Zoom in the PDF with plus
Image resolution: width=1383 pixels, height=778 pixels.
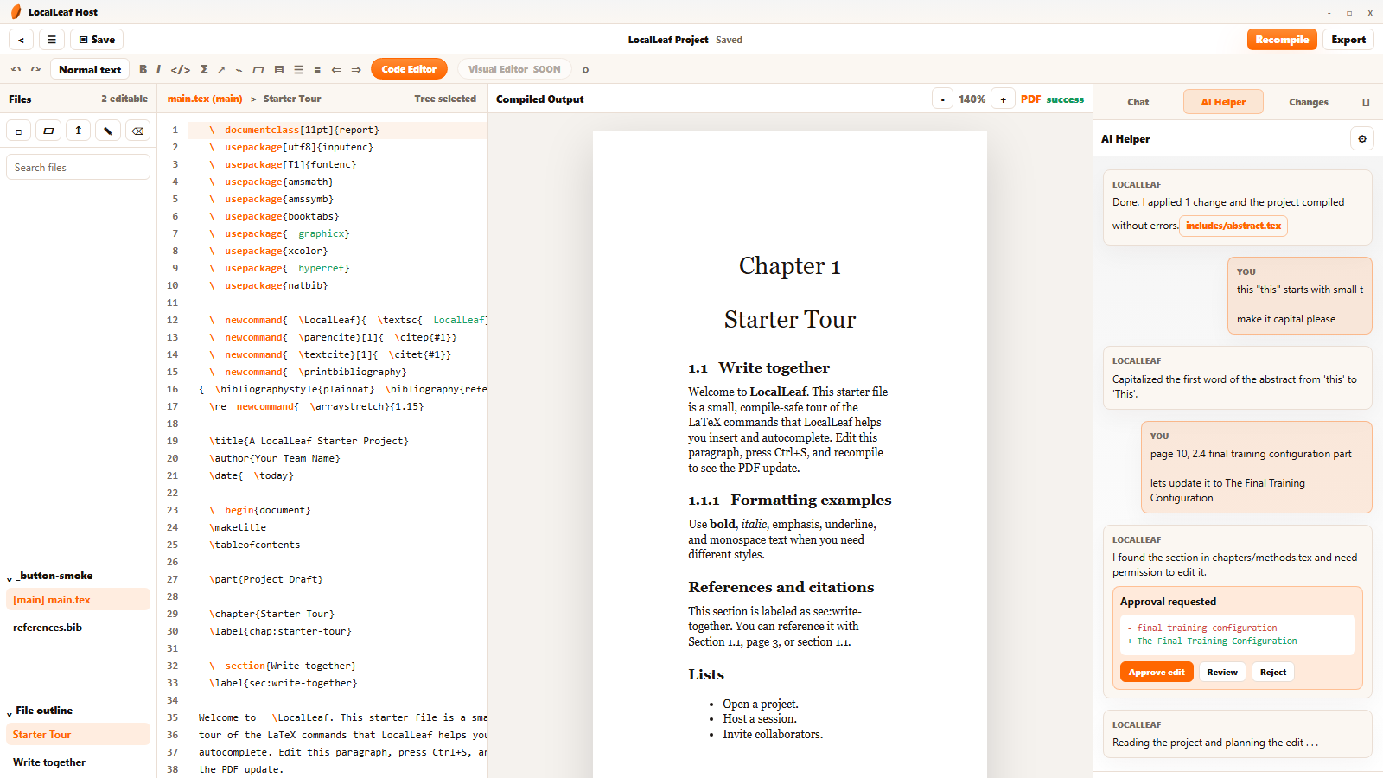point(1003,99)
